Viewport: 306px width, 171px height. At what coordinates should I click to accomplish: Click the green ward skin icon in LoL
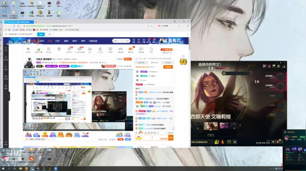229,142
